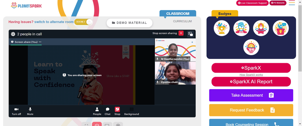The height and width of the screenshot is (126, 302).
Task: Click the podium speaker badge
Action: coord(281,28)
